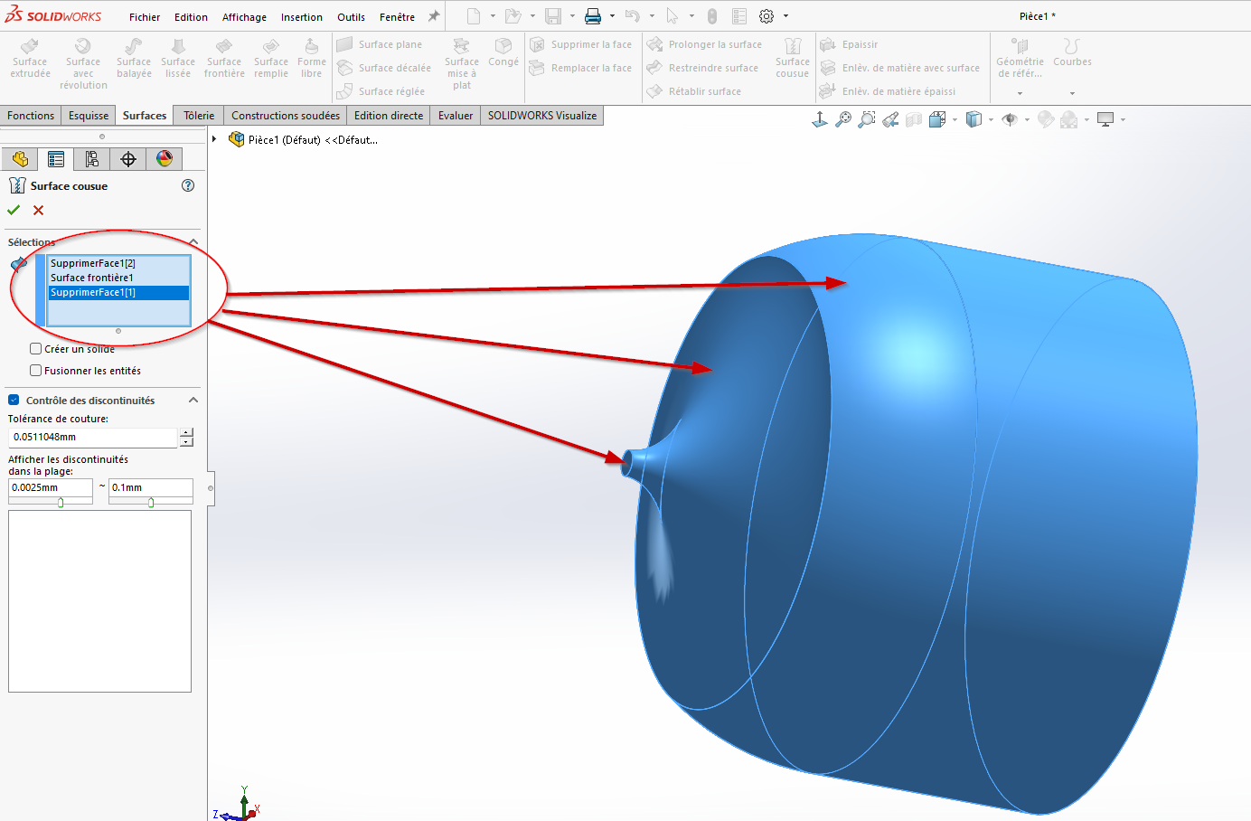1251x821 pixels.
Task: Switch to the Tôlerie ribbon tab
Action: (198, 115)
